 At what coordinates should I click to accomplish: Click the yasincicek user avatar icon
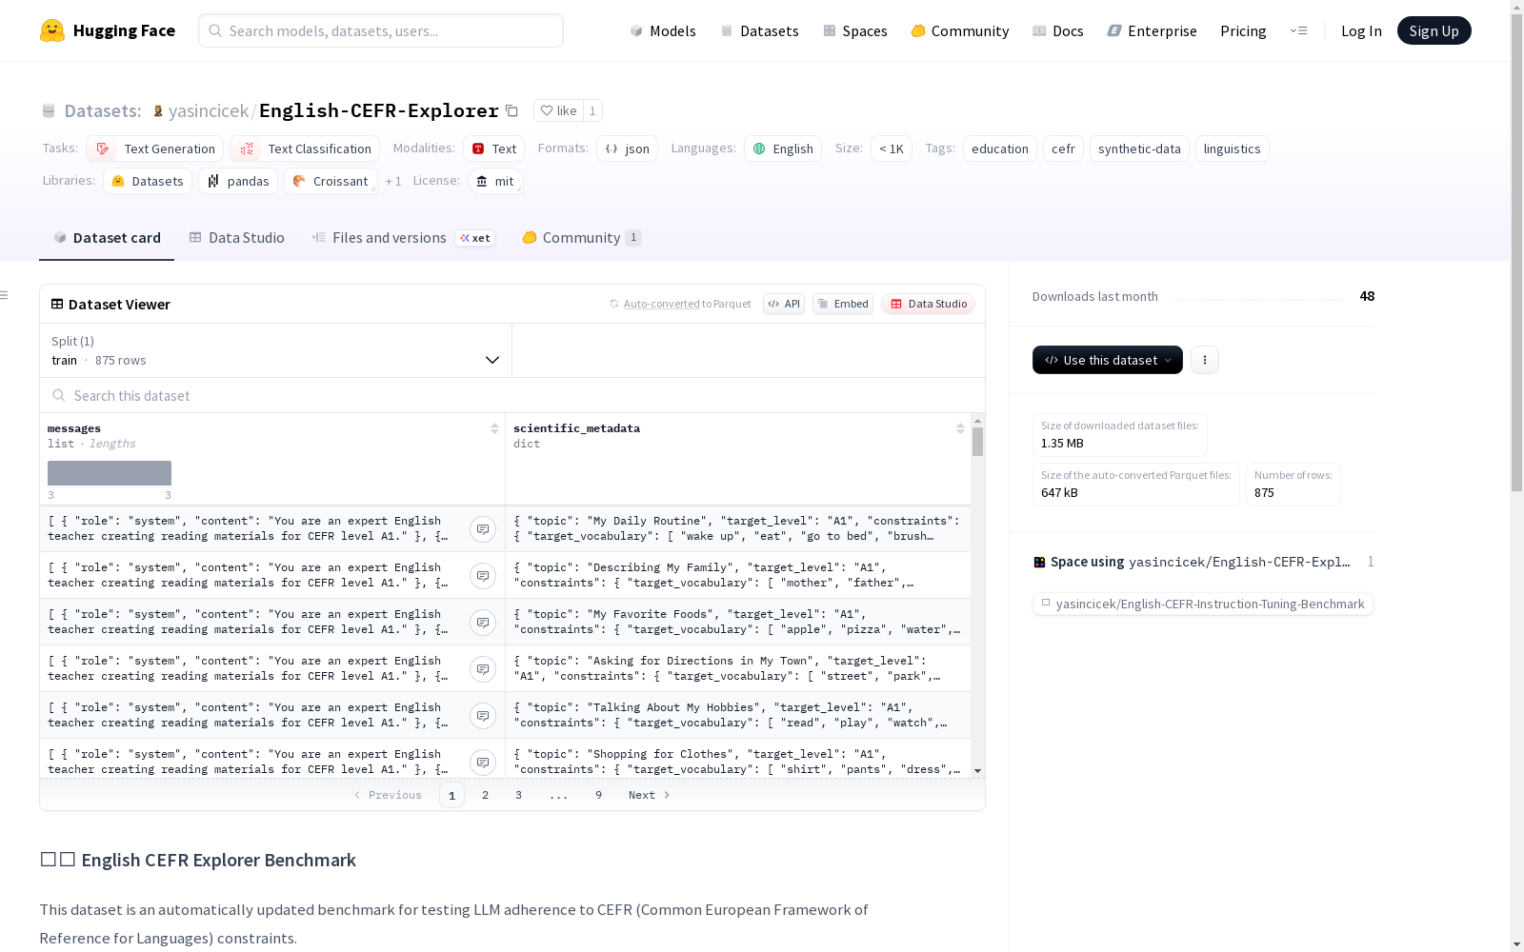(158, 110)
